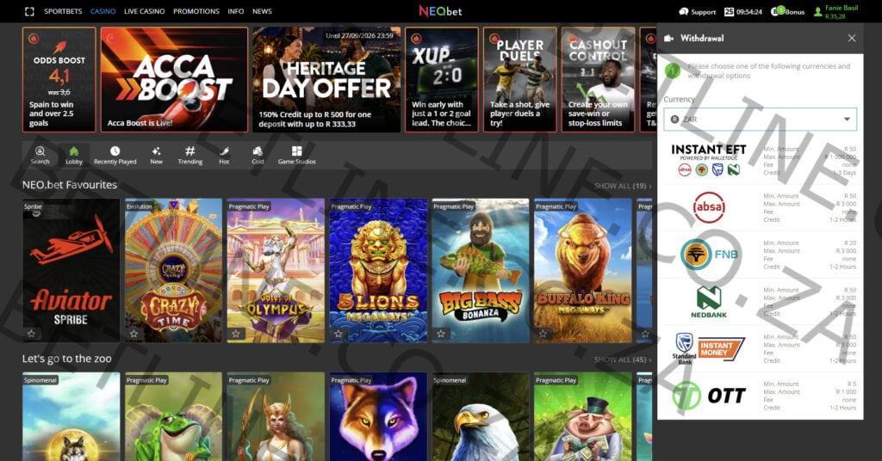Favourite Gates of Olympus with its star
Image resolution: width=882 pixels, height=461 pixels.
(236, 334)
